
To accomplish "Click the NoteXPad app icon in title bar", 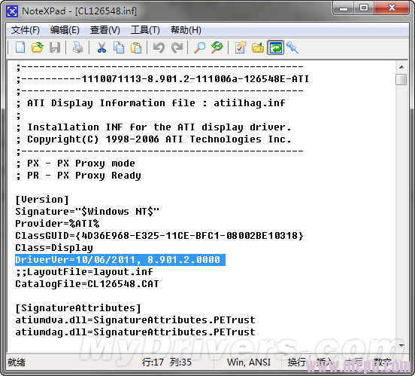I will 12,11.
